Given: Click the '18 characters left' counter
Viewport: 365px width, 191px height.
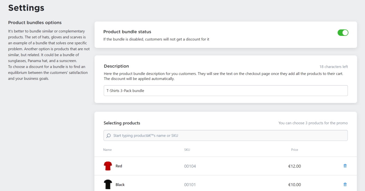Looking at the screenshot, I should pyautogui.click(x=334, y=67).
